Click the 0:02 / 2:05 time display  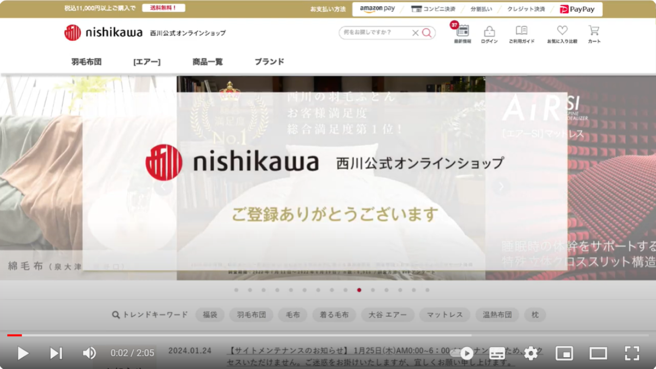(132, 353)
